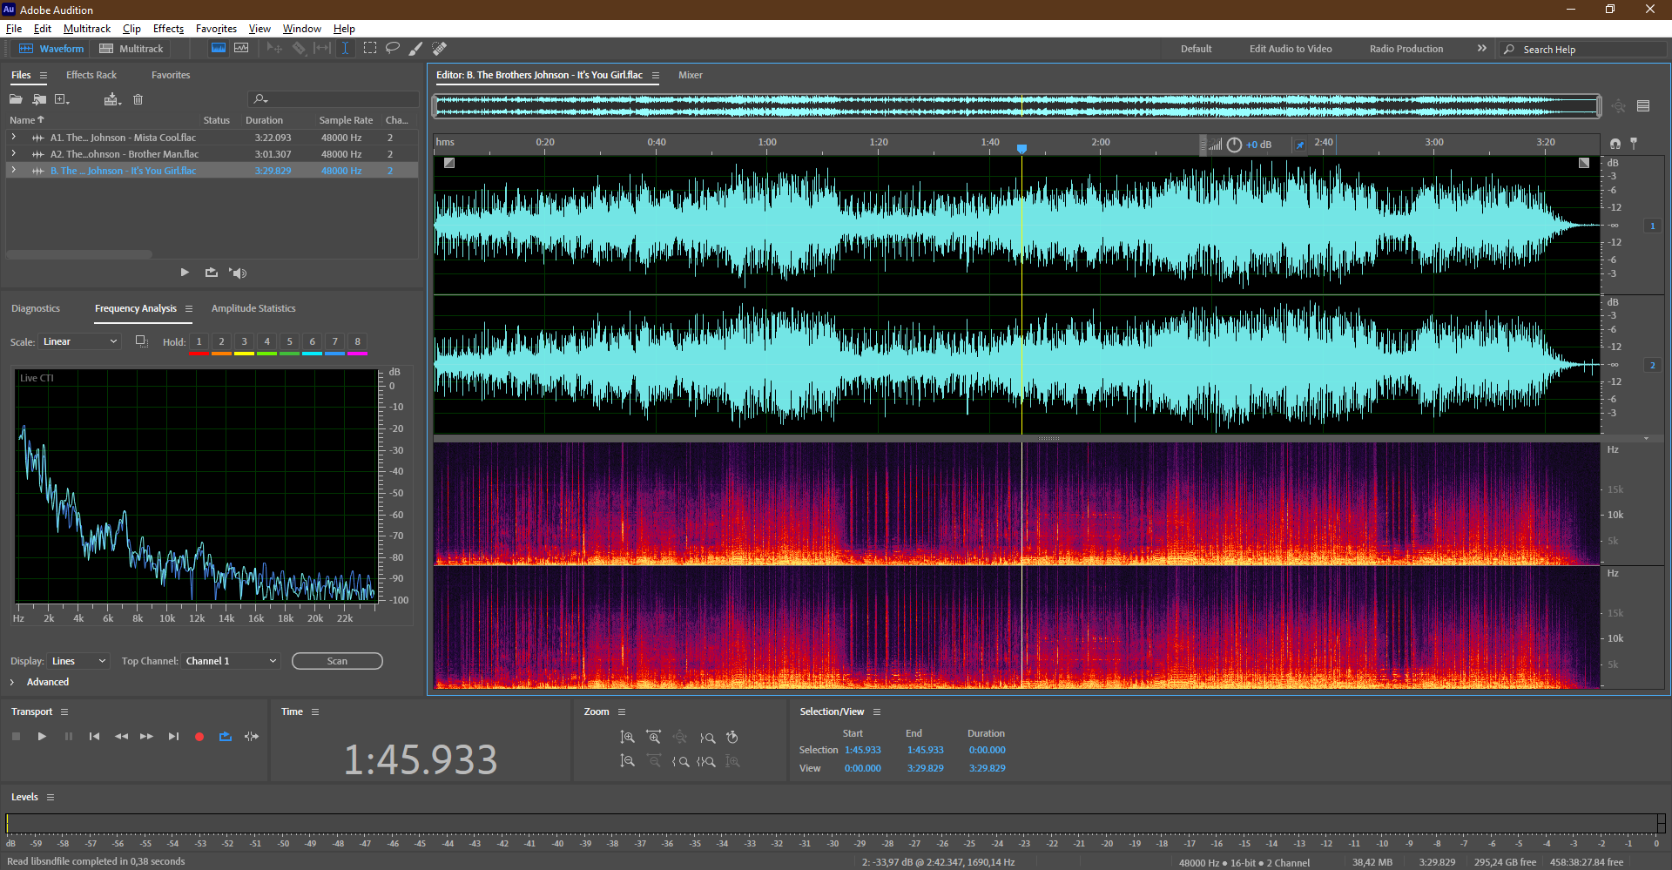Switch to Multitrack view

pyautogui.click(x=131, y=49)
